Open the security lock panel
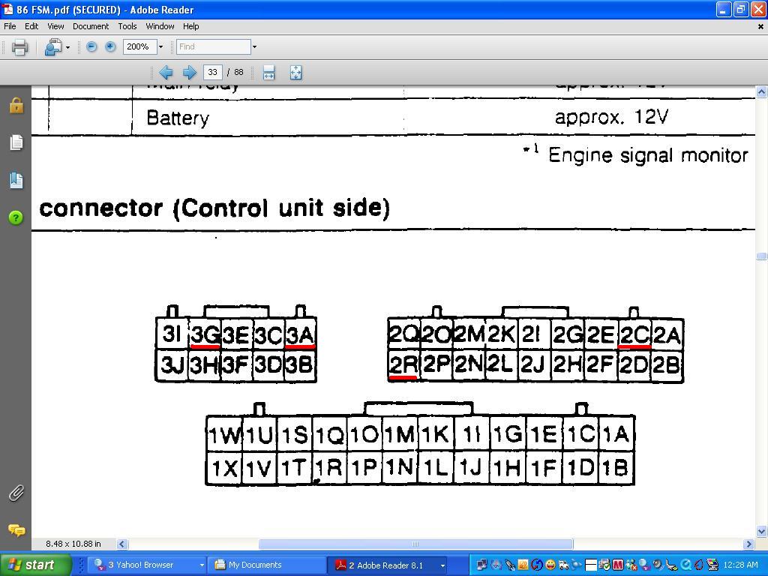 [x=16, y=106]
